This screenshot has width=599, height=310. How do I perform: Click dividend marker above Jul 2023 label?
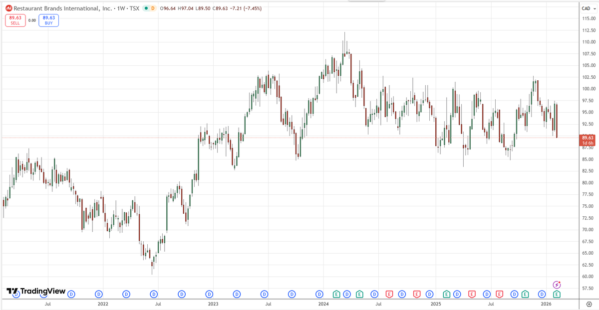click(x=265, y=295)
